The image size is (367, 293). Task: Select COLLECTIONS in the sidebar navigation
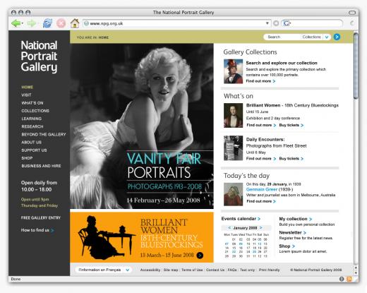[35, 111]
